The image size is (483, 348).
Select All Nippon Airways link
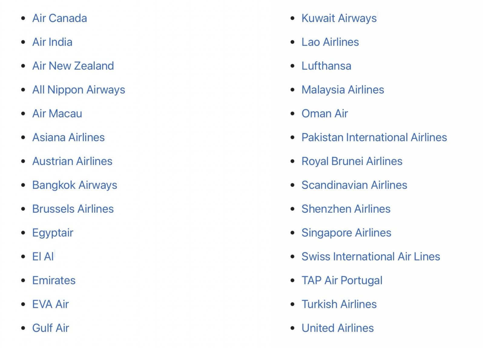click(x=79, y=90)
